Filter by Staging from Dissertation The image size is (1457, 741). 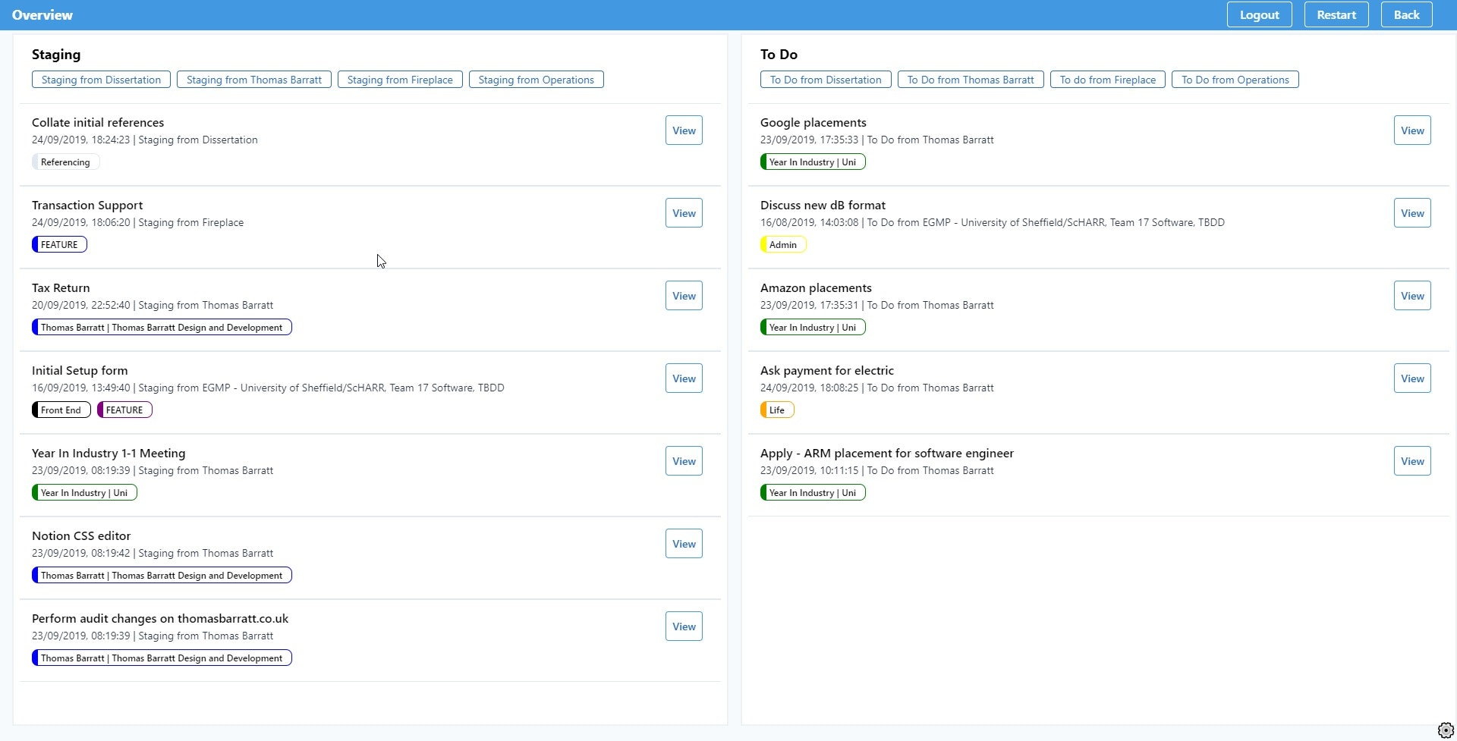tap(101, 80)
